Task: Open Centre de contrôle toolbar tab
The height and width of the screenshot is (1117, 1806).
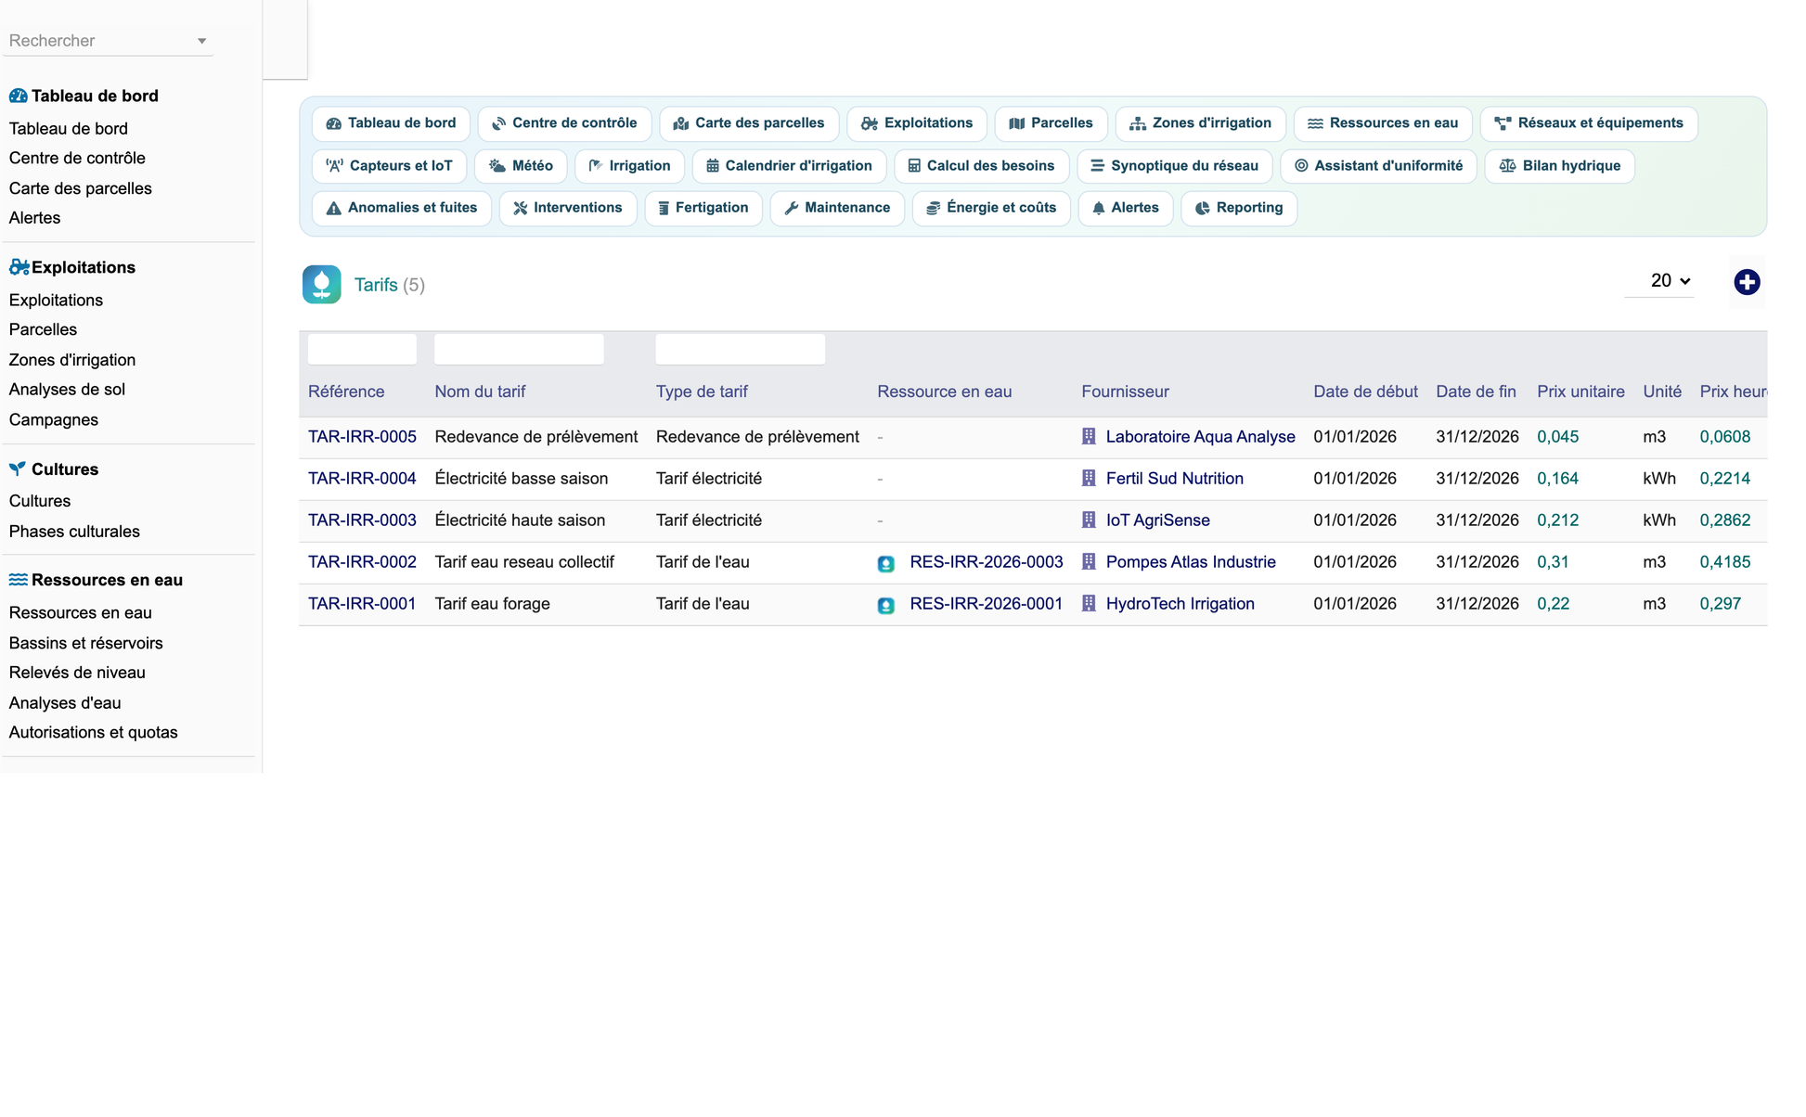Action: 564,123
